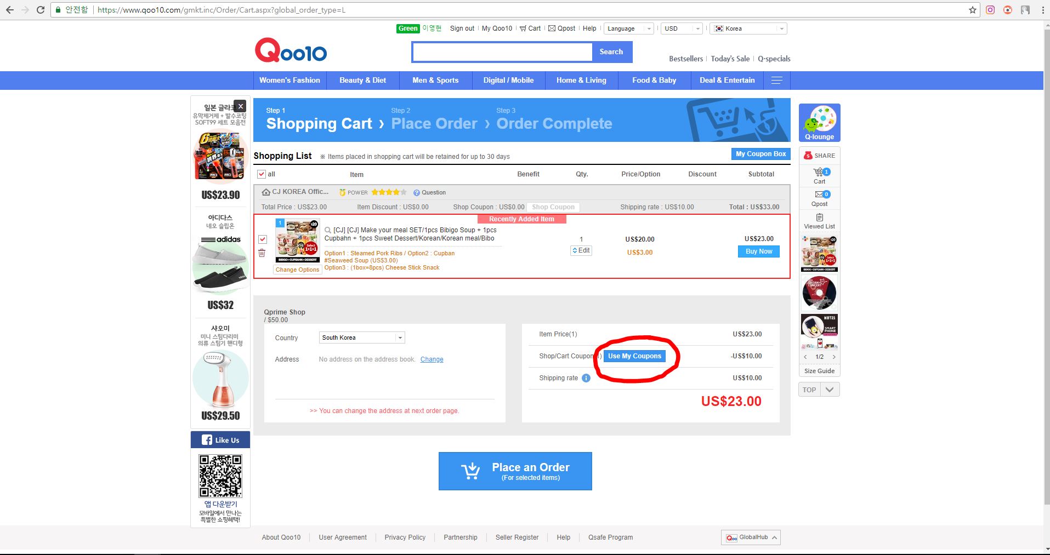The image size is (1050, 555).
Task: Click the Like Us Facebook button
Action: pyautogui.click(x=220, y=440)
